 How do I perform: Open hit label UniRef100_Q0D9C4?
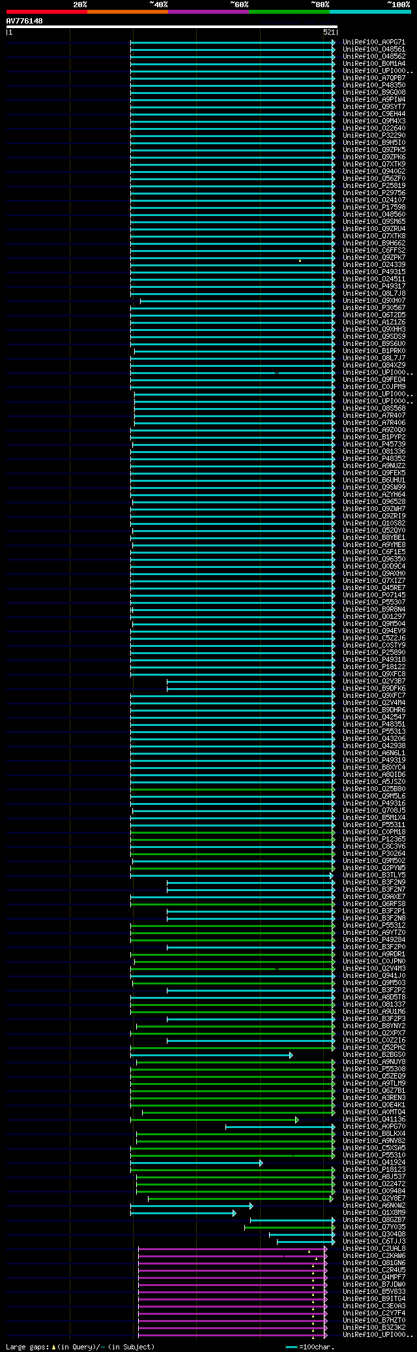(x=374, y=566)
